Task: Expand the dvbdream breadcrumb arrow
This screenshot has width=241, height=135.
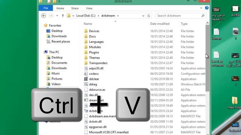Action: [x=118, y=16]
